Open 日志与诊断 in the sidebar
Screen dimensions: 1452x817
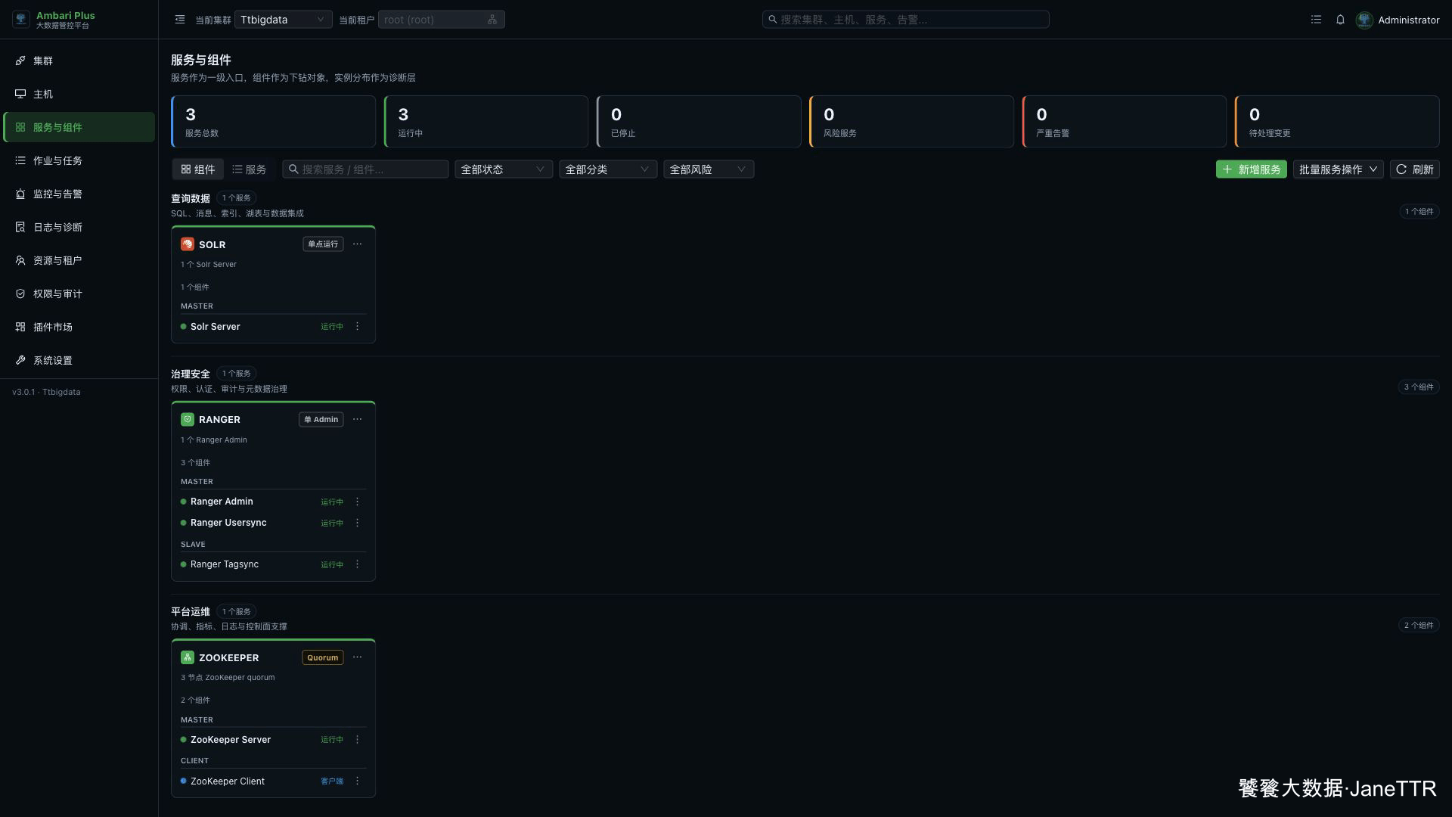(x=79, y=227)
